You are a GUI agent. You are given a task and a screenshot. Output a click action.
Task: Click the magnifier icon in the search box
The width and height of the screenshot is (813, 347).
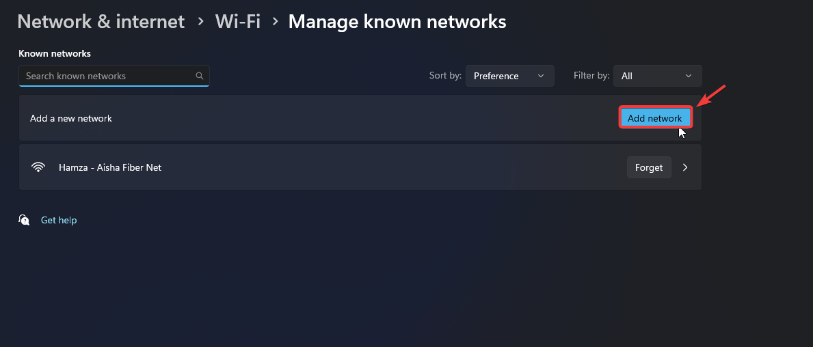pyautogui.click(x=200, y=76)
